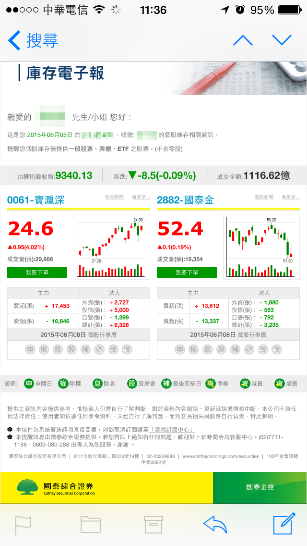Image resolution: width=307 pixels, height=546 pixels.
Task: Tap 停券 legend icon
Action: [211, 384]
